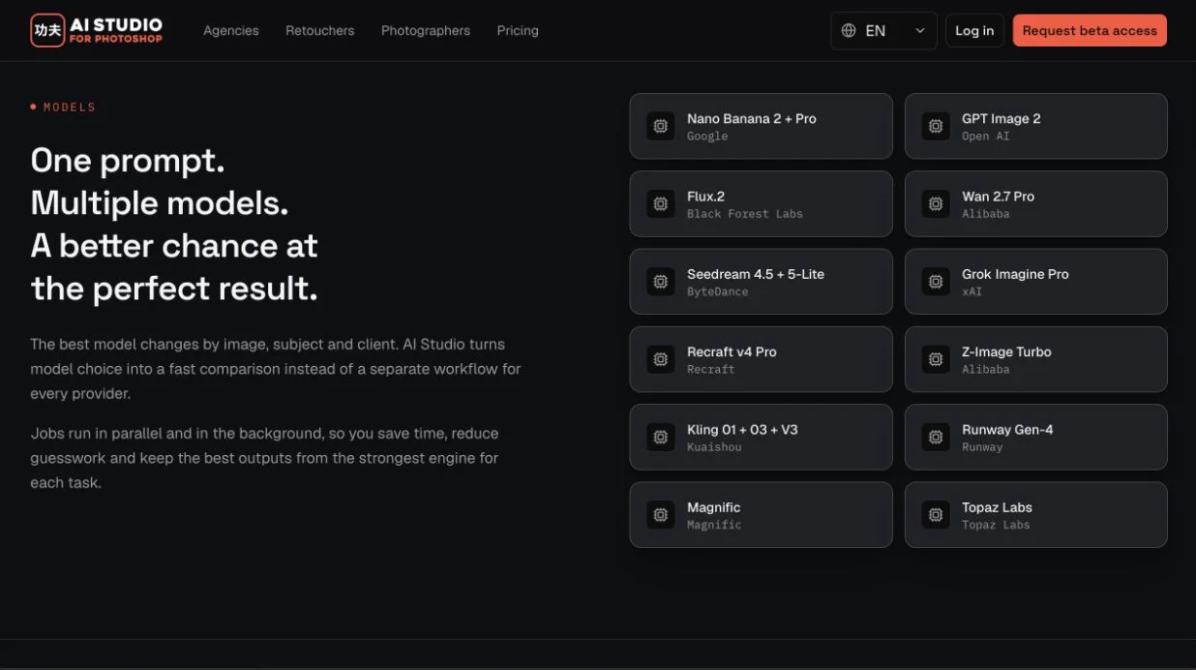Image resolution: width=1196 pixels, height=670 pixels.
Task: Click the 'Black Forest Labs' provider label
Action: pos(745,214)
